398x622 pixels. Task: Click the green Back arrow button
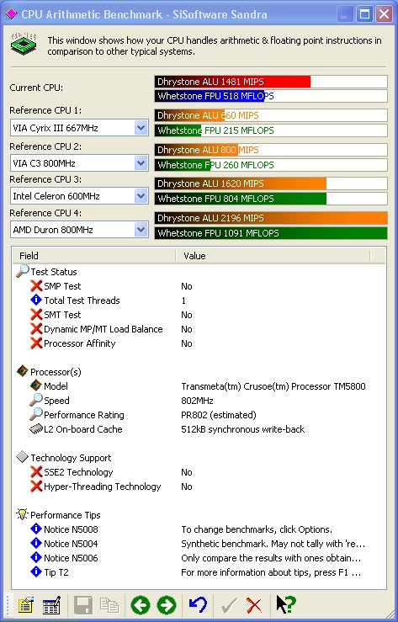[141, 606]
